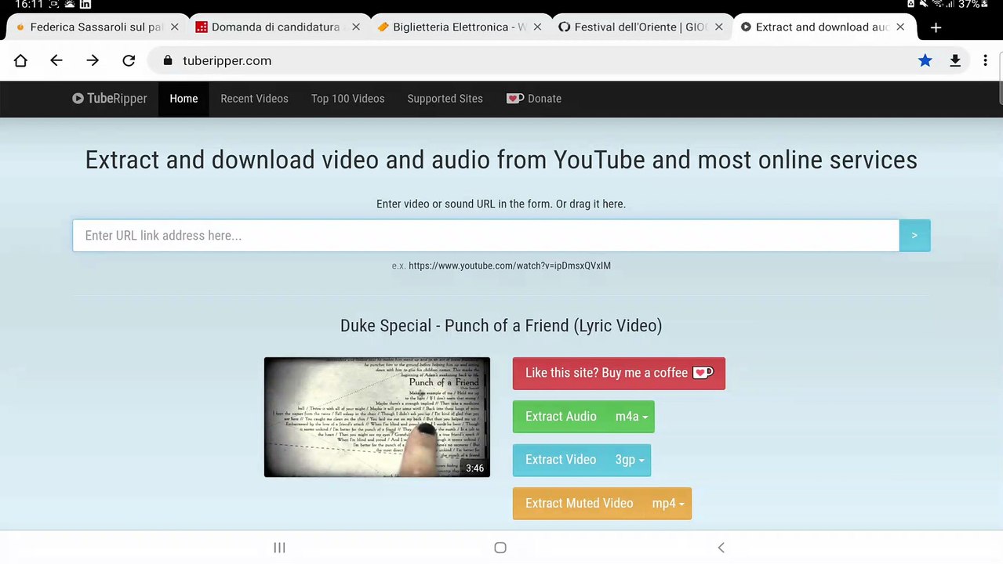
Task: Click the Like this site Buy me a coffee button
Action: [619, 373]
